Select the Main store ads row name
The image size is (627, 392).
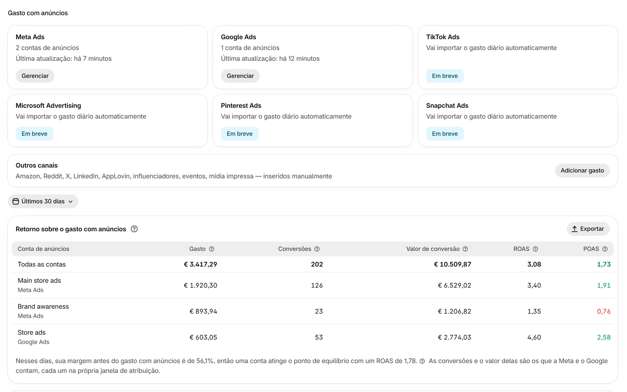click(x=39, y=280)
